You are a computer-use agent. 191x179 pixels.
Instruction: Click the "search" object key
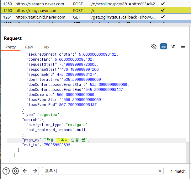coord(31,120)
